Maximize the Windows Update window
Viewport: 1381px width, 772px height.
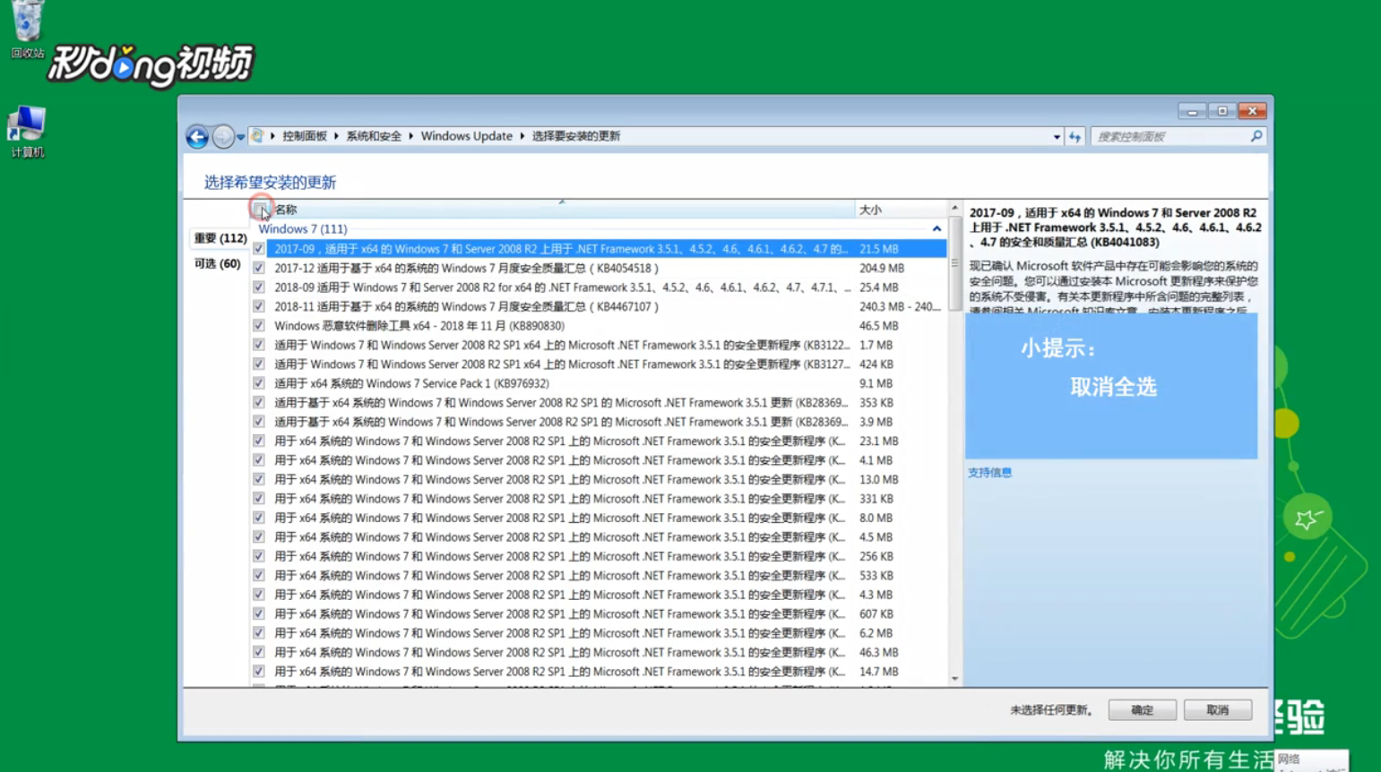click(x=1221, y=111)
